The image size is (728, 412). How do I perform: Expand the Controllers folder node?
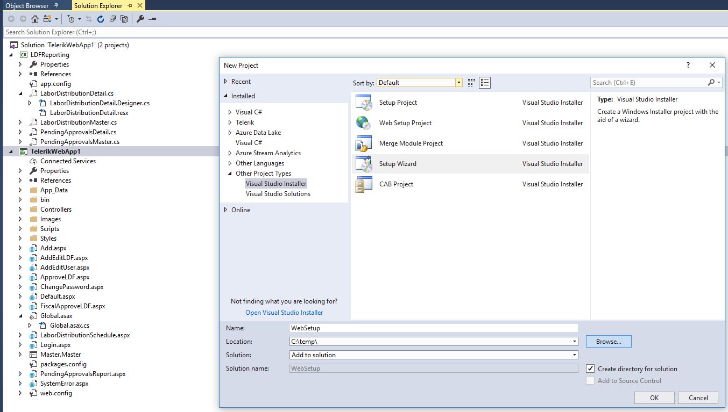(20, 209)
